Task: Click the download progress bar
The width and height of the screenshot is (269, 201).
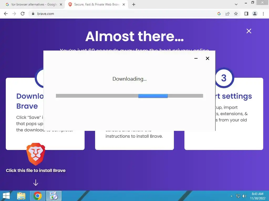Action: 130,96
